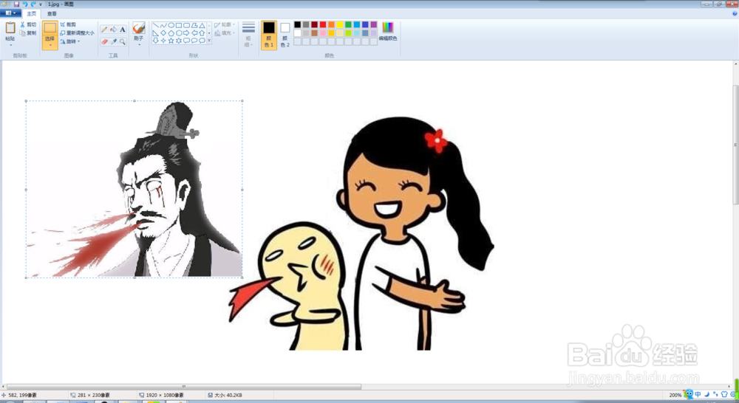Viewport: 739px width, 403px height.
Task: Pick the orange color swatch
Action: pyautogui.click(x=331, y=24)
